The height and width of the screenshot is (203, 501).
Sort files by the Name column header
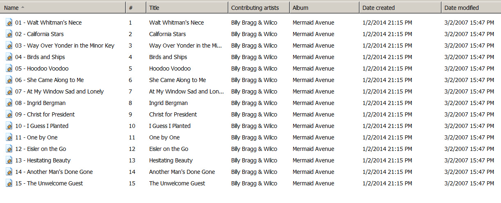click(63, 7)
